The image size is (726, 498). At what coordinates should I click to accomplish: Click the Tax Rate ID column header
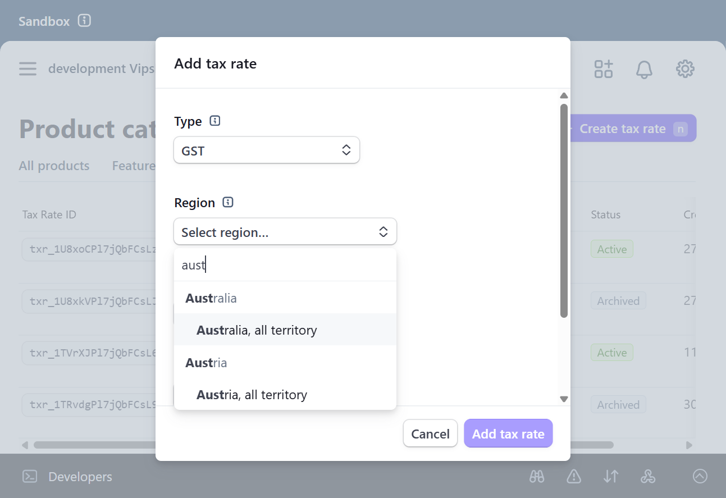pyautogui.click(x=49, y=214)
